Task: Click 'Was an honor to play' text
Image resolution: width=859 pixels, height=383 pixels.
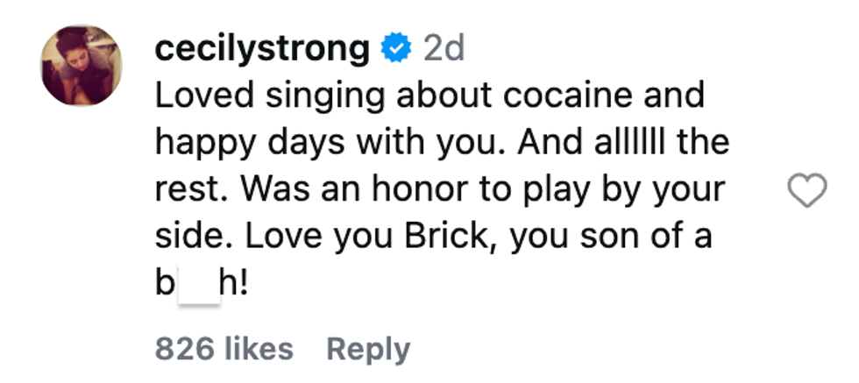Action: [x=420, y=190]
